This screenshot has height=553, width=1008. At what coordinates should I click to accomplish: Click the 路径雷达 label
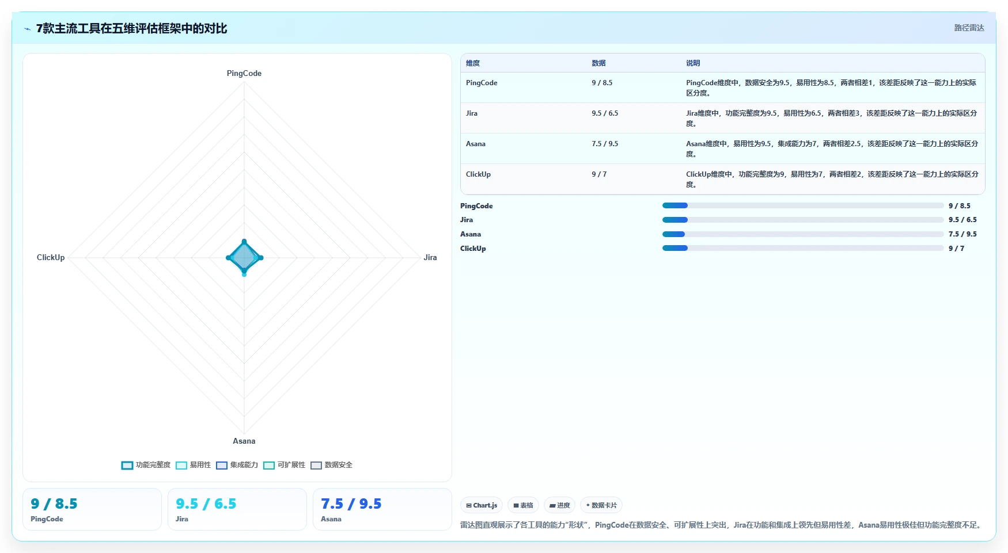pyautogui.click(x=969, y=28)
